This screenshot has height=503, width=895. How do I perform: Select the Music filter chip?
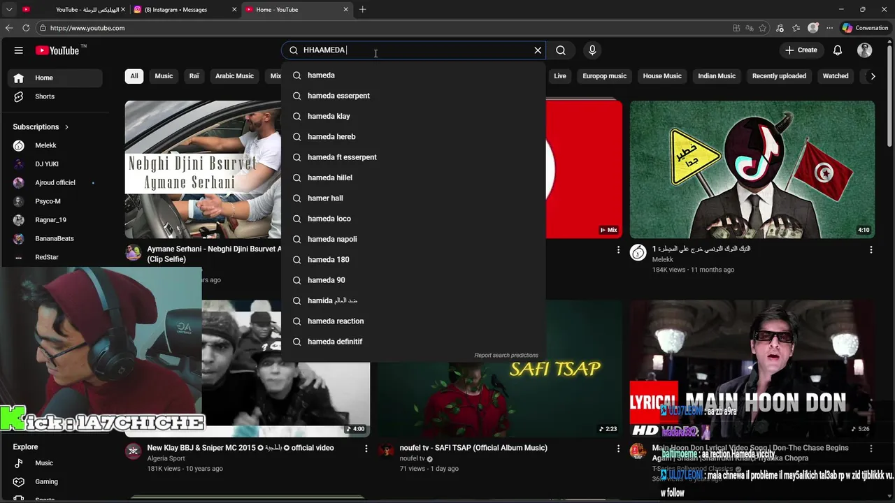tap(164, 76)
